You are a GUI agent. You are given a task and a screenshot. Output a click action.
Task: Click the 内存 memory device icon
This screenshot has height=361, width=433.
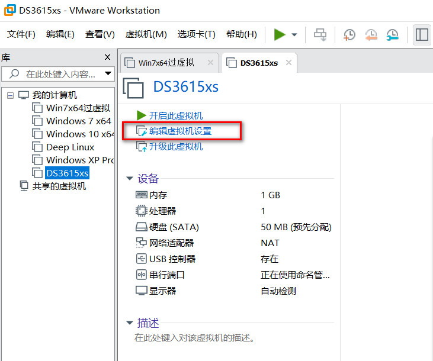[142, 195]
